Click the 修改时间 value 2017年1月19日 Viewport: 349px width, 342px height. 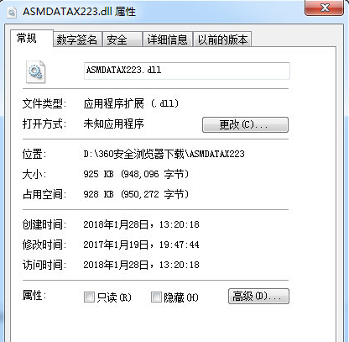pyautogui.click(x=141, y=245)
